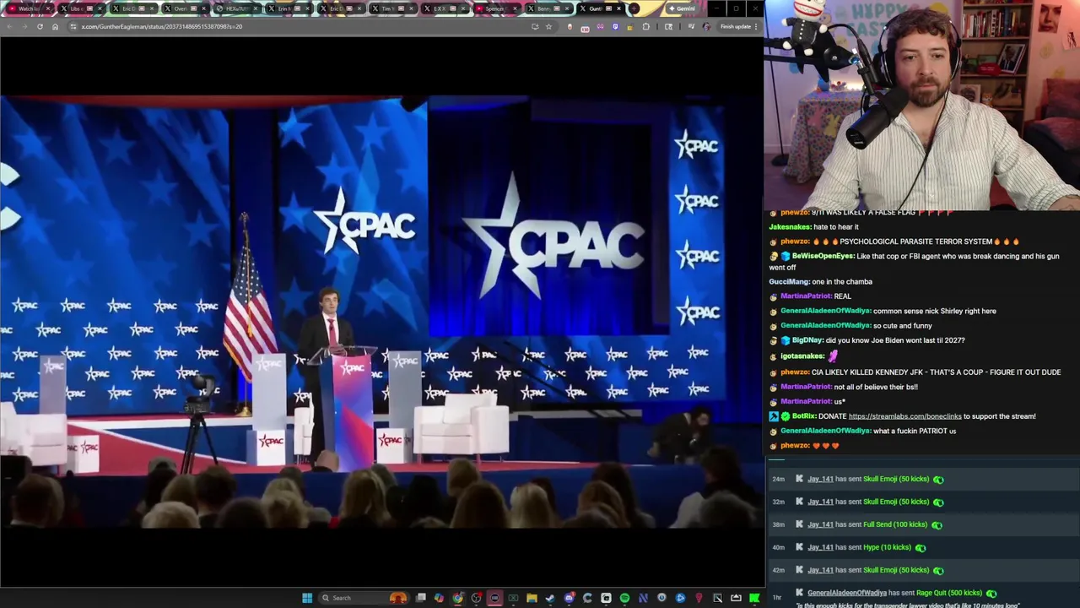Open the streamlabs.com/bonelinks donate link
Image resolution: width=1080 pixels, height=608 pixels.
(904, 416)
